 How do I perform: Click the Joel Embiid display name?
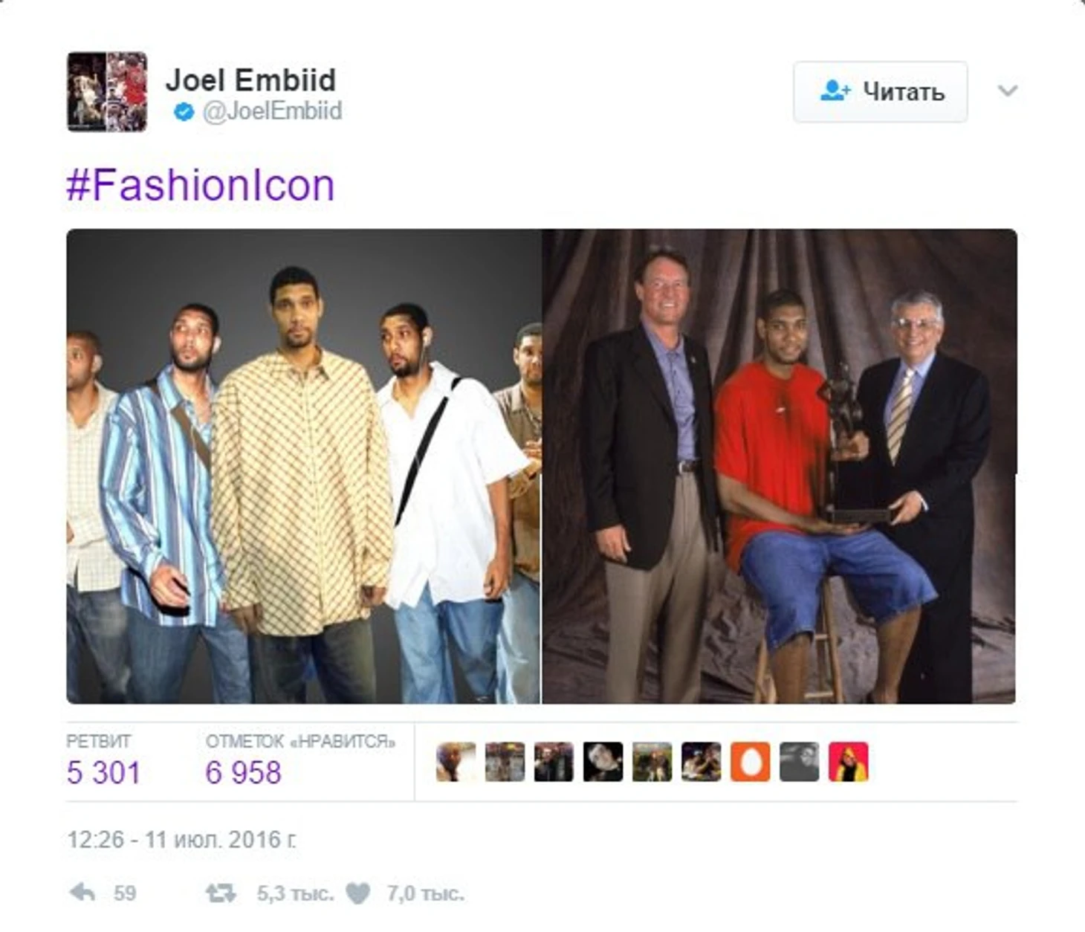(250, 80)
